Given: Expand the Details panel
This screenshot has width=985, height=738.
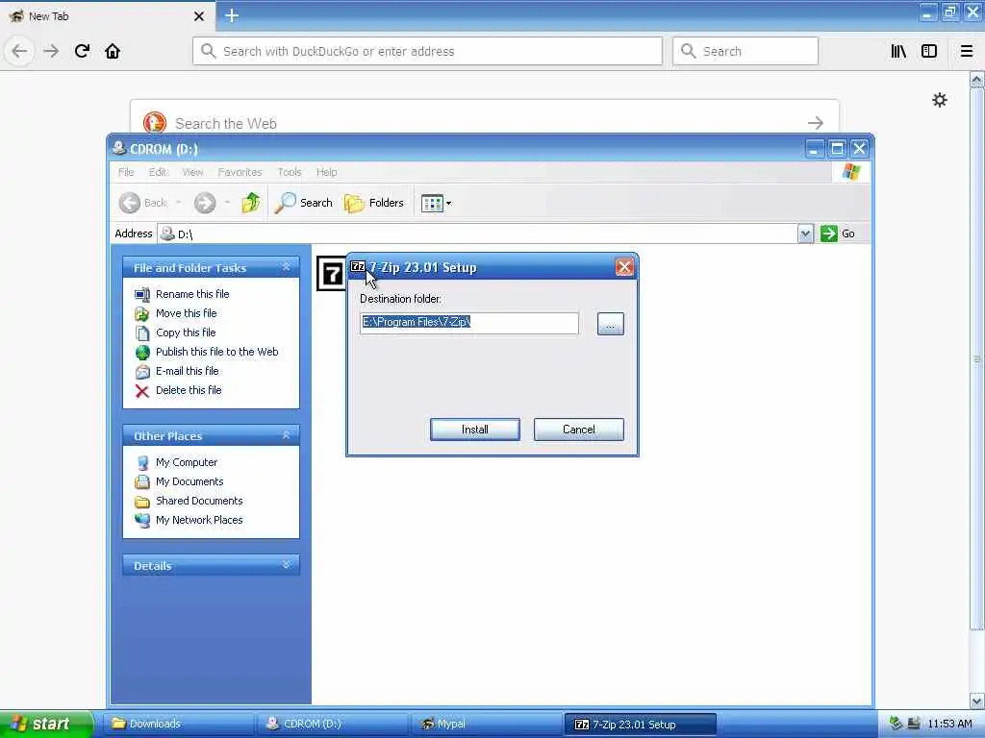Looking at the screenshot, I should [286, 565].
